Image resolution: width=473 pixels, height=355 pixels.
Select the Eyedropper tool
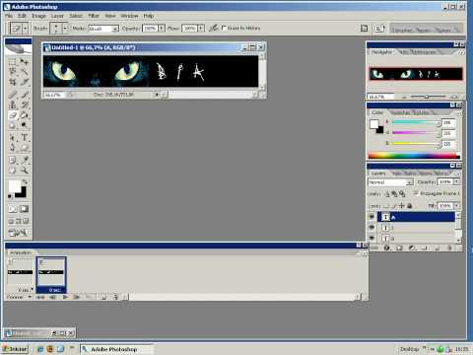tap(24, 160)
